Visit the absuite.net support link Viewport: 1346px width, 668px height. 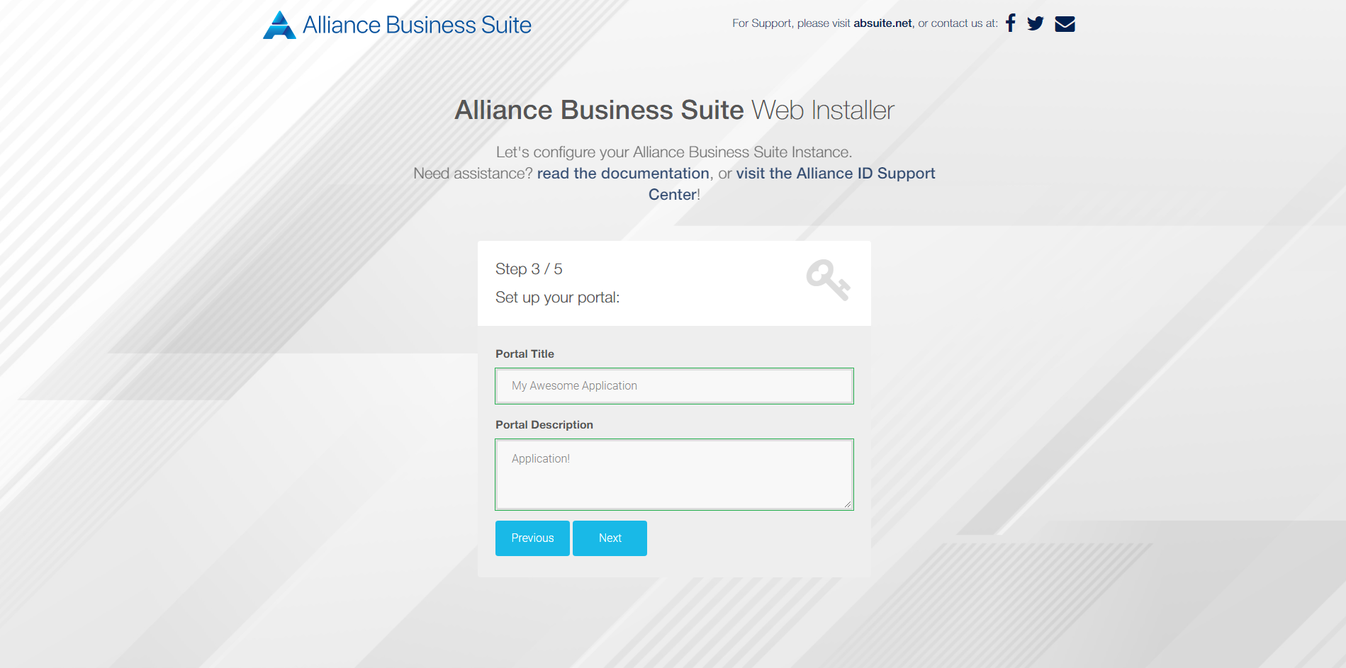tap(882, 23)
